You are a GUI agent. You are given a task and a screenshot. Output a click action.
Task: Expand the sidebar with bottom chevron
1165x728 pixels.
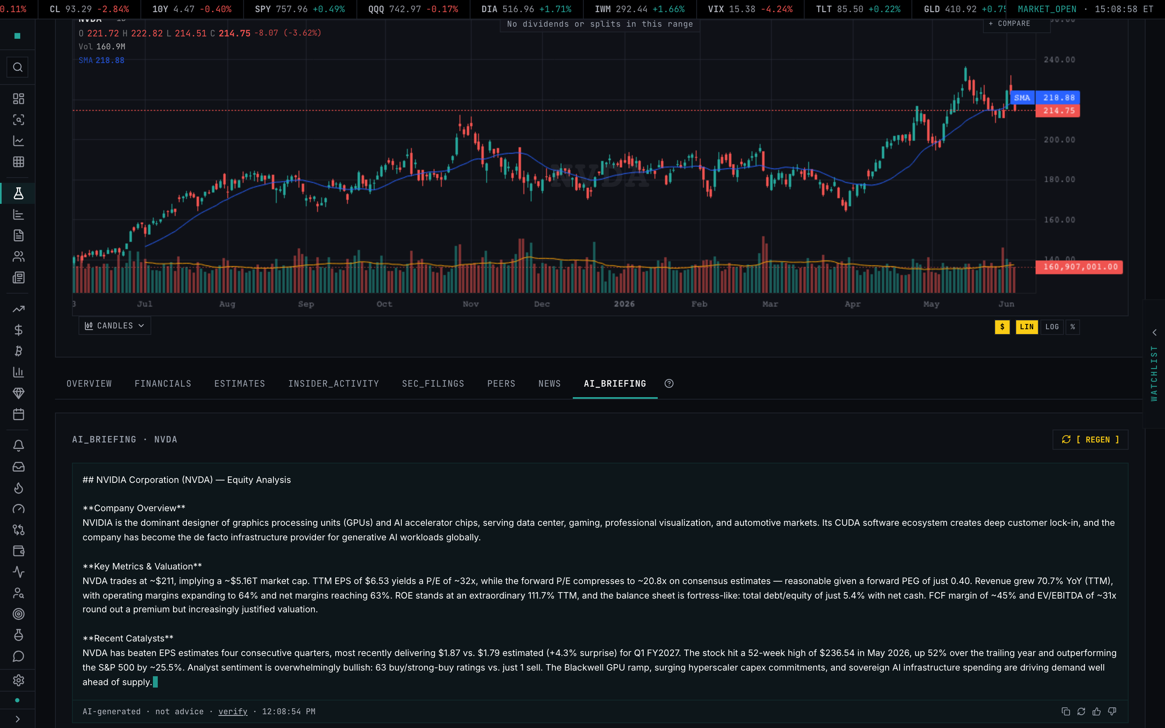tap(18, 720)
